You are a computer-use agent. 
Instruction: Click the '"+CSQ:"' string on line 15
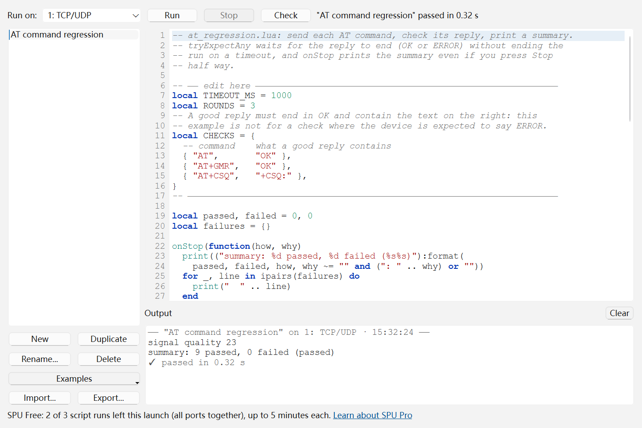(x=273, y=176)
